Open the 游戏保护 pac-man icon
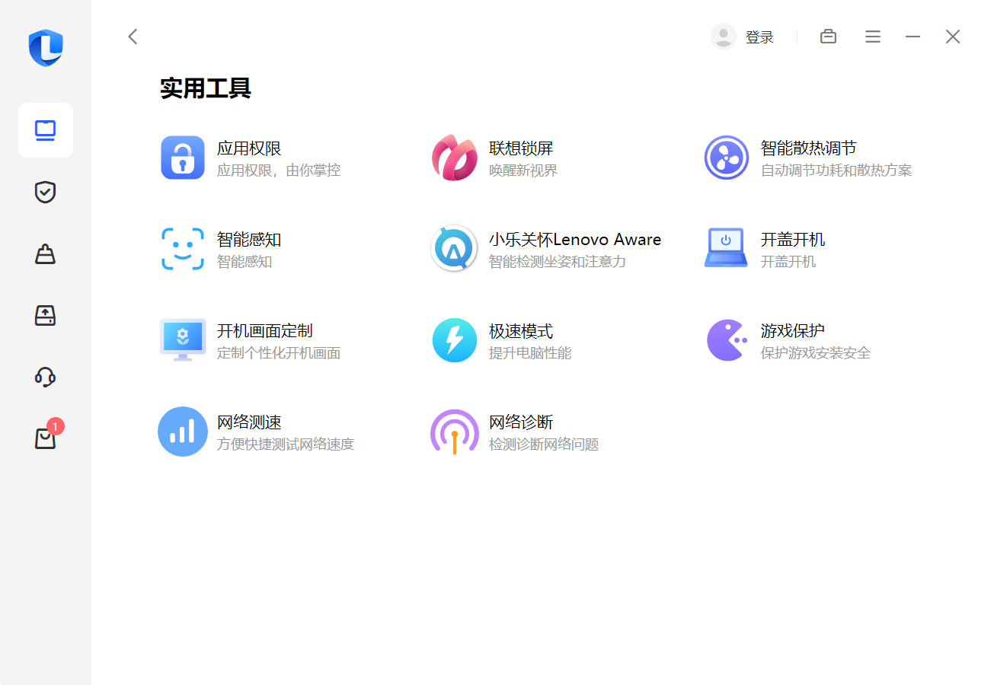The width and height of the screenshot is (994, 685). [x=727, y=340]
